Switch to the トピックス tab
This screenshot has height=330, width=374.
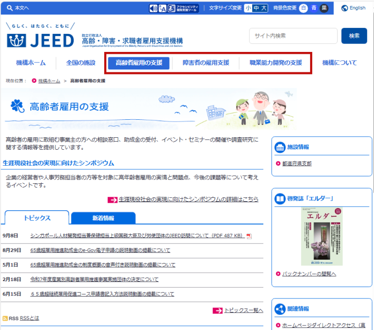pos(37,218)
